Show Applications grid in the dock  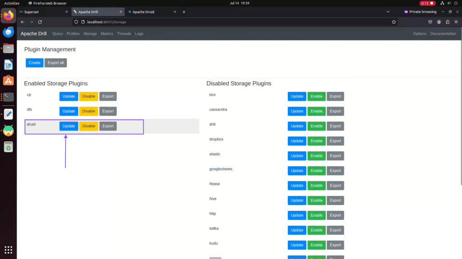[x=8, y=250]
